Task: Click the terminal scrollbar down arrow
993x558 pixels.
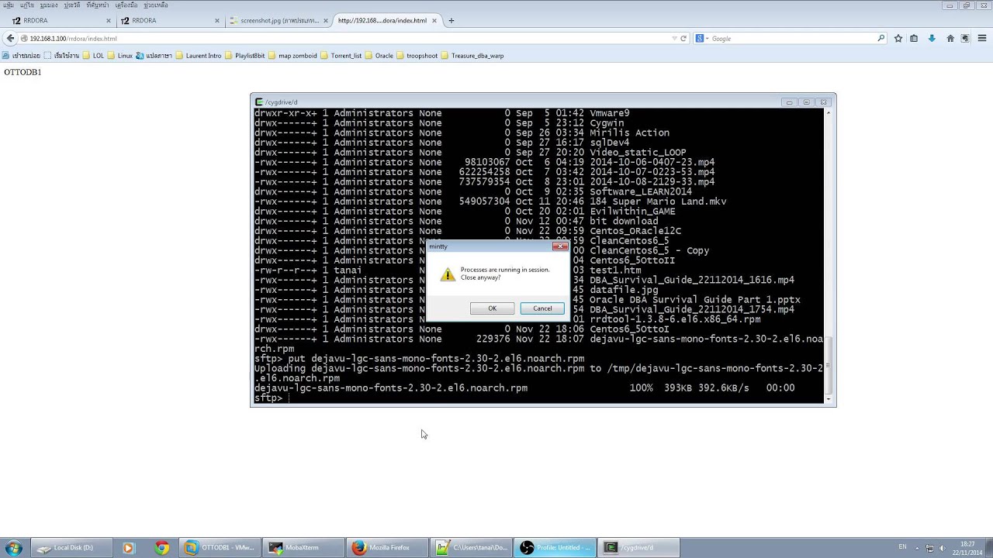Action: coord(829,398)
